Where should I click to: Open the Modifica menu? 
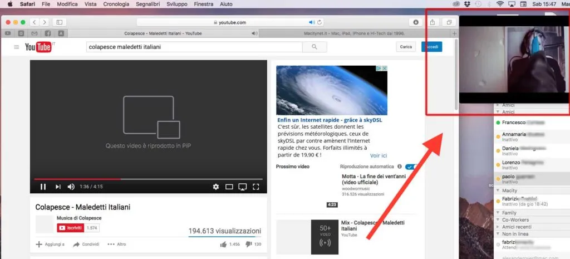[x=67, y=4]
